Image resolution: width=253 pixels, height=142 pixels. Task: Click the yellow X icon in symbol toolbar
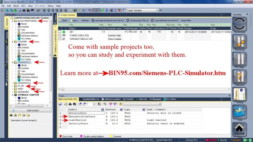(x=120, y=104)
